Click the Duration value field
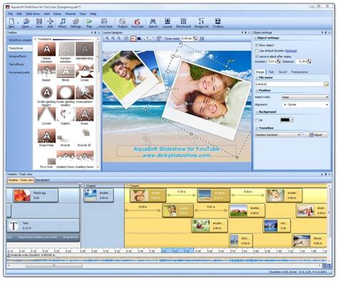339x281 pixels. tap(272, 61)
